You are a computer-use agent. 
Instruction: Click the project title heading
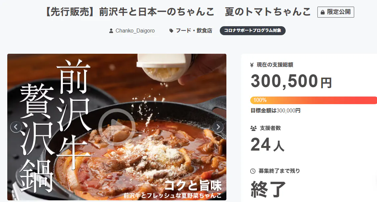[x=178, y=12]
